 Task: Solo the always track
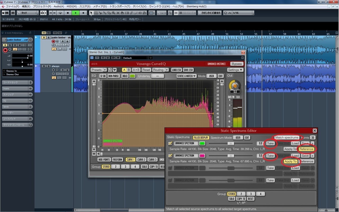pyautogui.click(x=48, y=66)
